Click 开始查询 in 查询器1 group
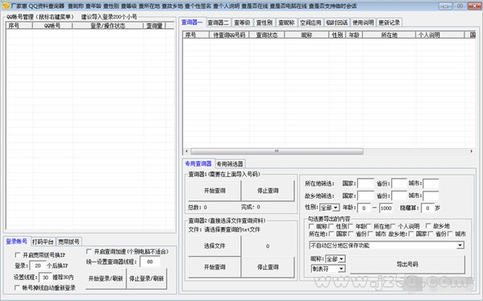 (x=214, y=191)
